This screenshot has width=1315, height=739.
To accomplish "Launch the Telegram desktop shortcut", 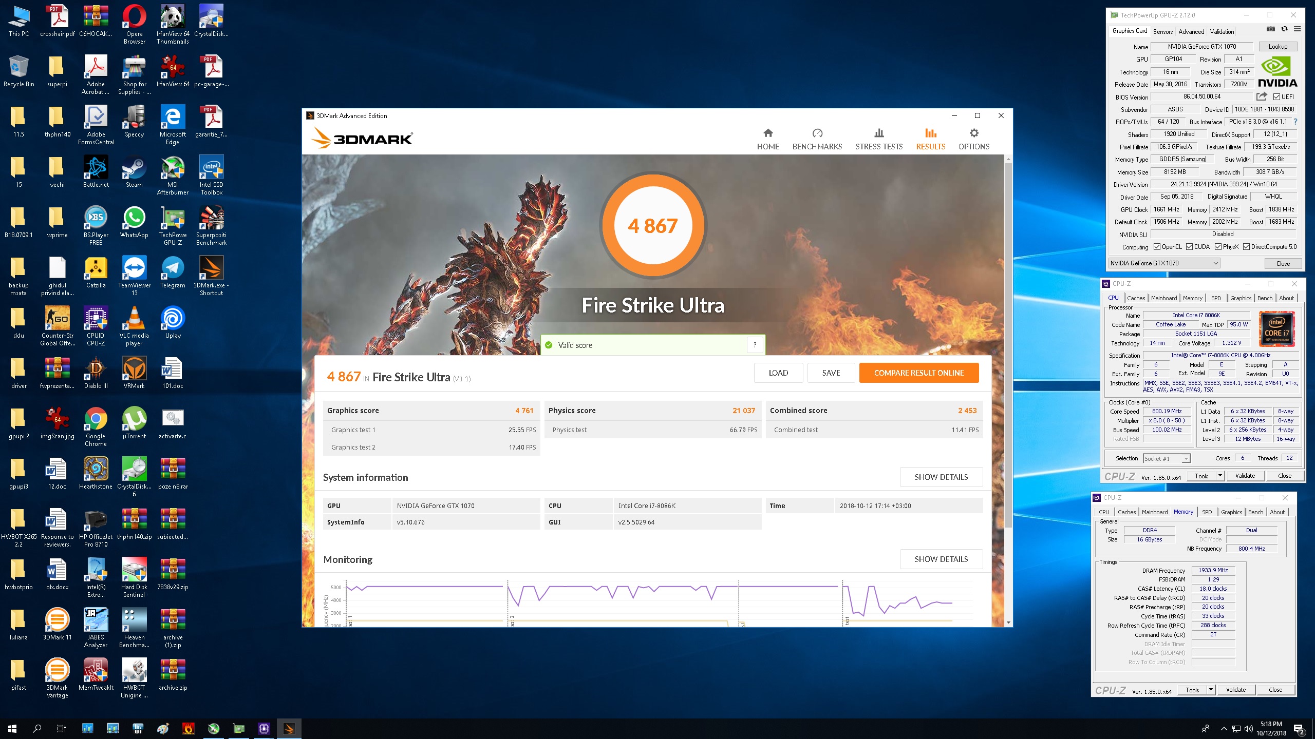I will pyautogui.click(x=173, y=273).
